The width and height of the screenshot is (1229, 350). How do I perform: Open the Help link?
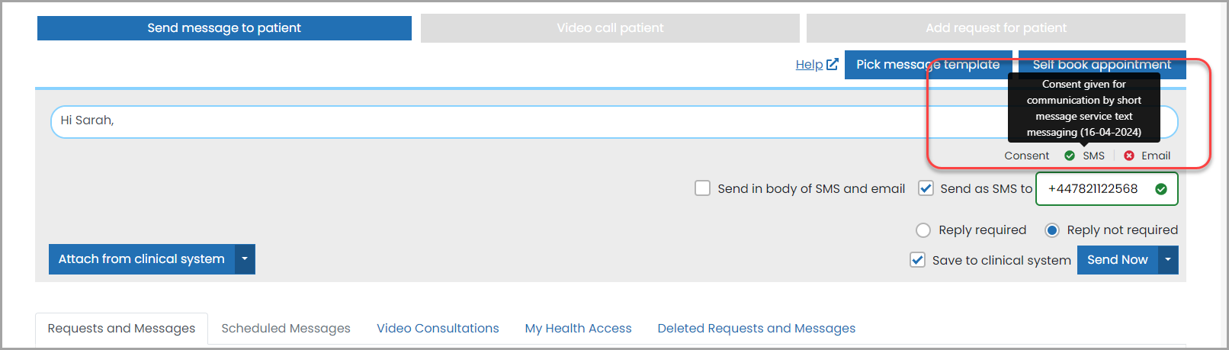(x=809, y=65)
